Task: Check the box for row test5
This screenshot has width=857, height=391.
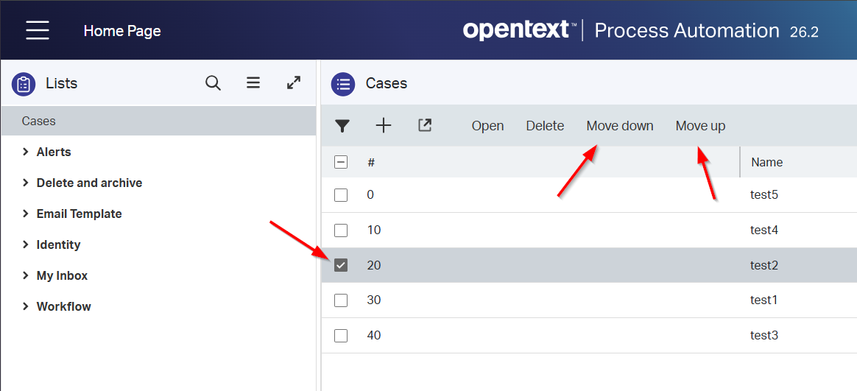Action: point(340,194)
